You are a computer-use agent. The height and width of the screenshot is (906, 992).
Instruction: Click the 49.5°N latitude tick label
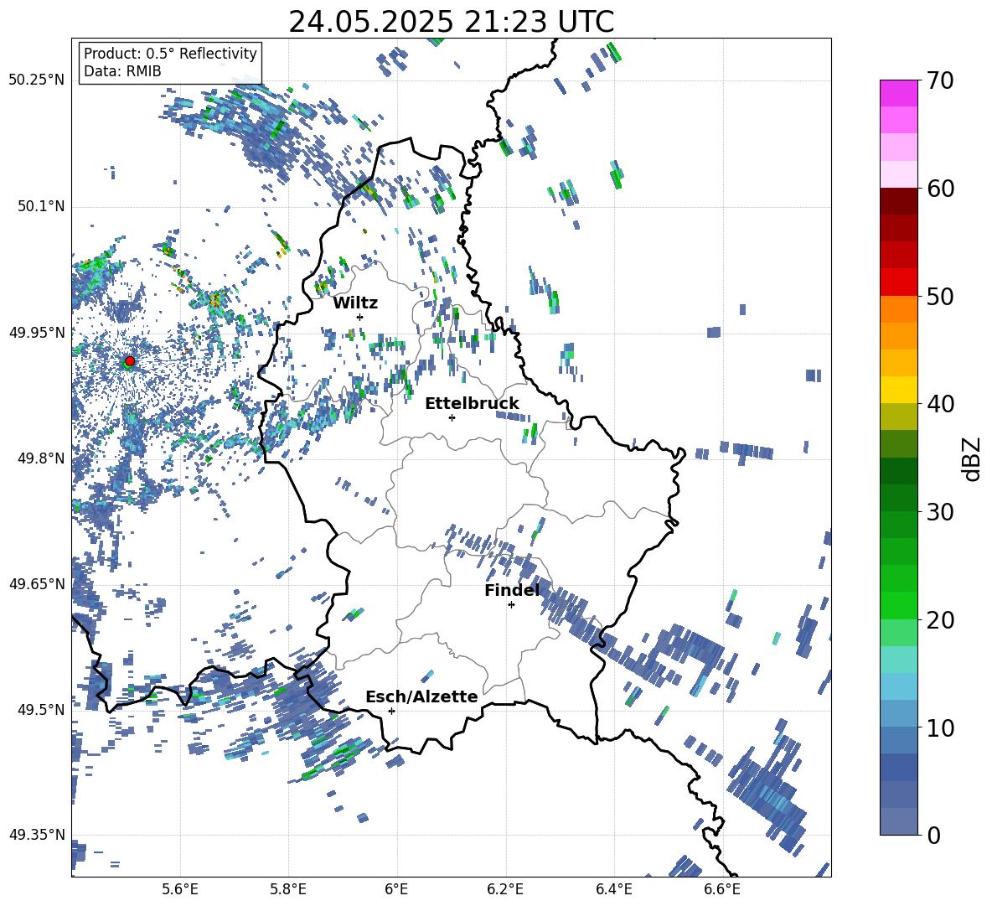(x=41, y=710)
